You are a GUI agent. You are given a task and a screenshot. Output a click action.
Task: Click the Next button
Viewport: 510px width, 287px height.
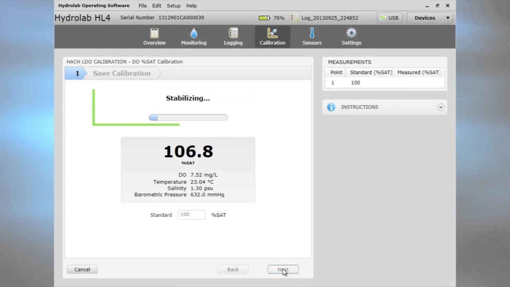283,269
